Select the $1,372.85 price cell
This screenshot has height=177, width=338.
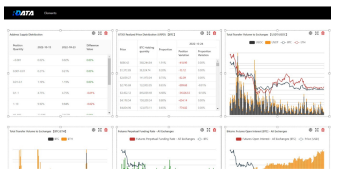pos(125,70)
